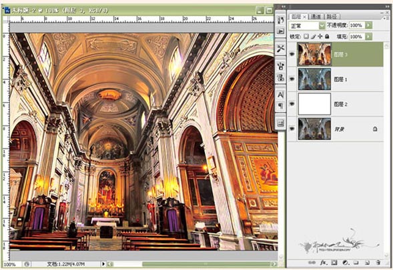Click the 图层 3 layer name
The width and height of the screenshot is (393, 270).
tap(340, 55)
